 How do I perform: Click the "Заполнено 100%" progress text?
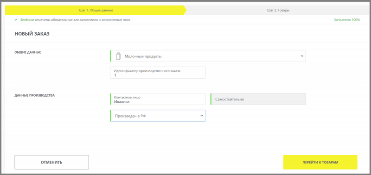(347, 20)
